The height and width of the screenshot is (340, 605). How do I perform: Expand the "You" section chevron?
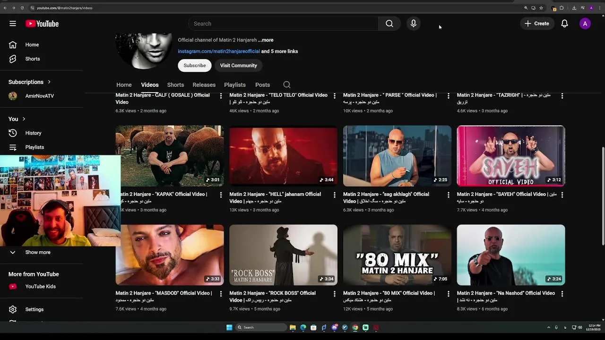(x=24, y=119)
